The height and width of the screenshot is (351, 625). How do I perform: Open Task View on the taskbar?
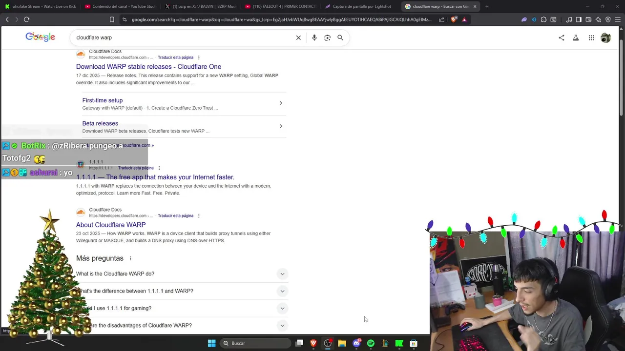point(299,343)
